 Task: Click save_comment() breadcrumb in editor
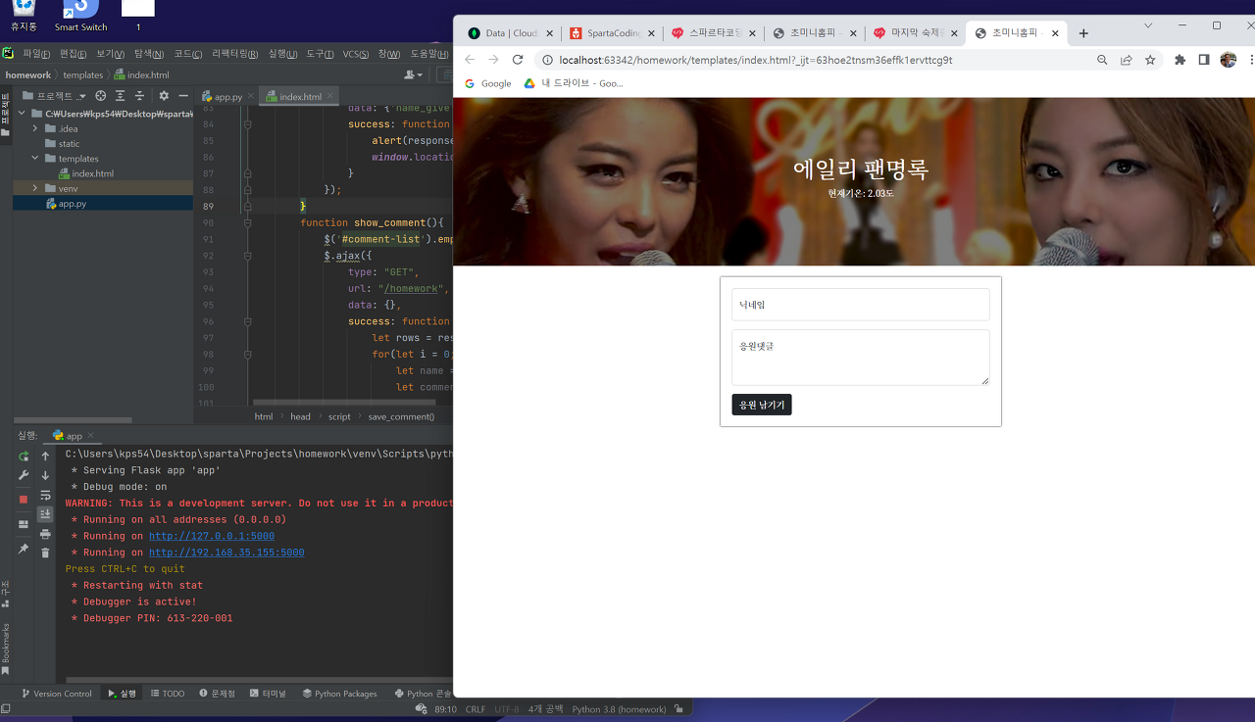[x=401, y=416]
